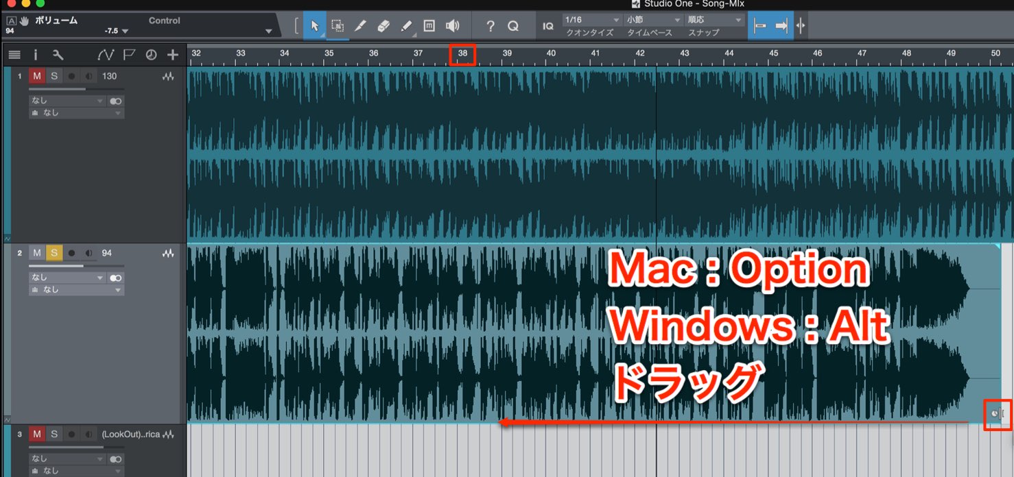The height and width of the screenshot is (477, 1014).
Task: Click the A automation mode icon
Action: pos(10,21)
